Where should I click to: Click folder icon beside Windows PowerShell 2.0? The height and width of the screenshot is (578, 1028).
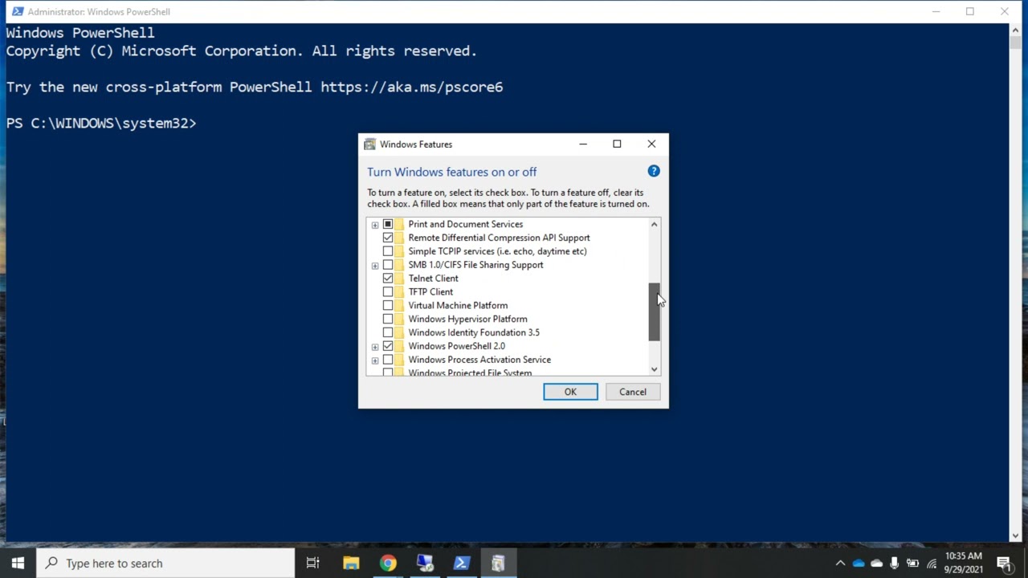pos(399,346)
